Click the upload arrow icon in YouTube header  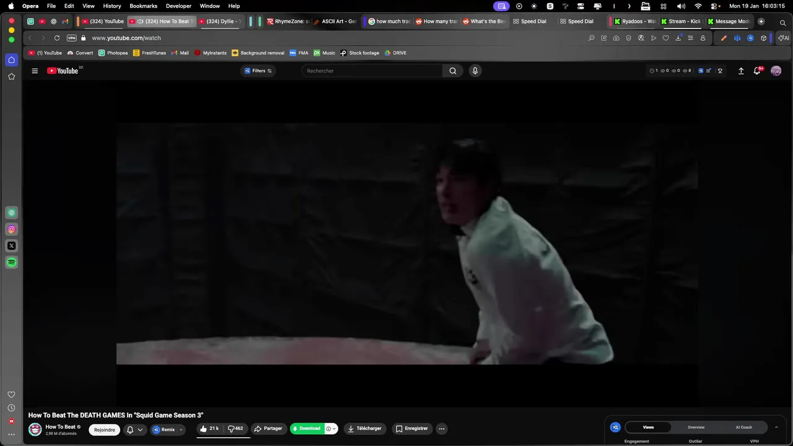click(x=741, y=71)
